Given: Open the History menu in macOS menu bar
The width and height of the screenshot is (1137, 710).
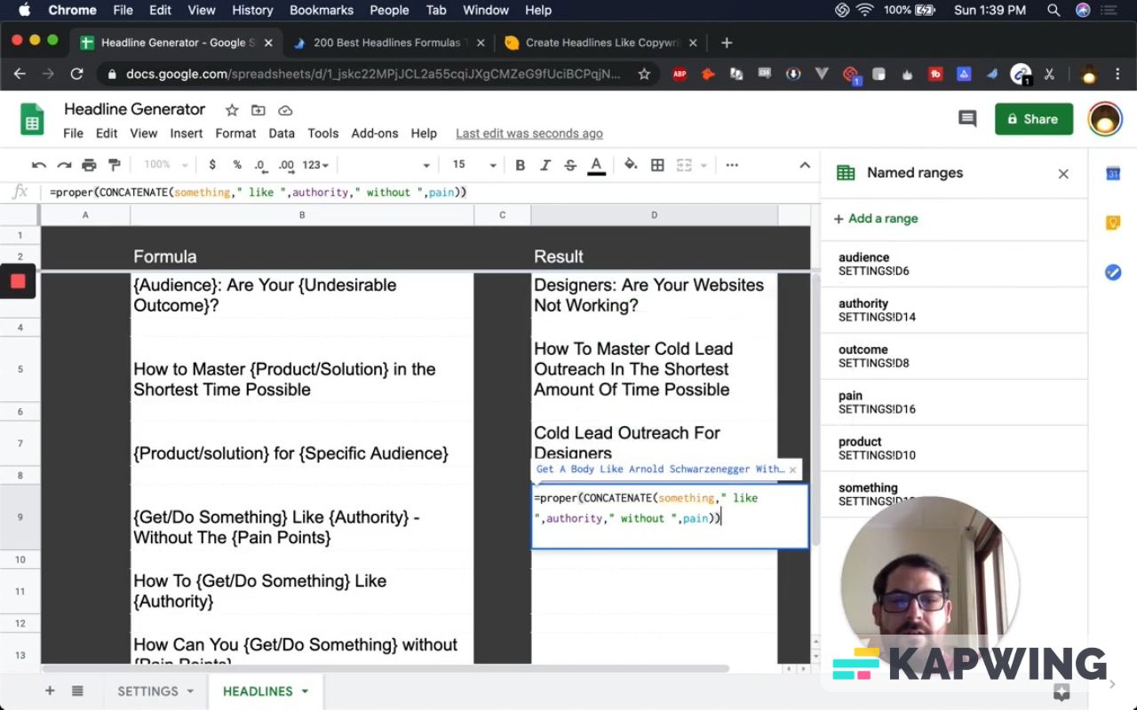Looking at the screenshot, I should click(x=252, y=11).
